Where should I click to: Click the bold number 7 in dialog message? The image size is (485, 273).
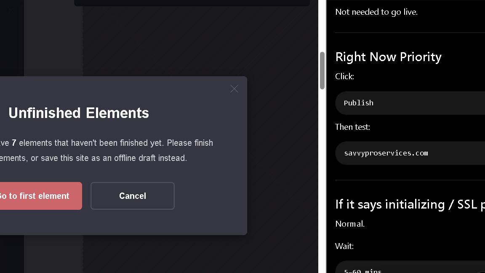coord(14,143)
